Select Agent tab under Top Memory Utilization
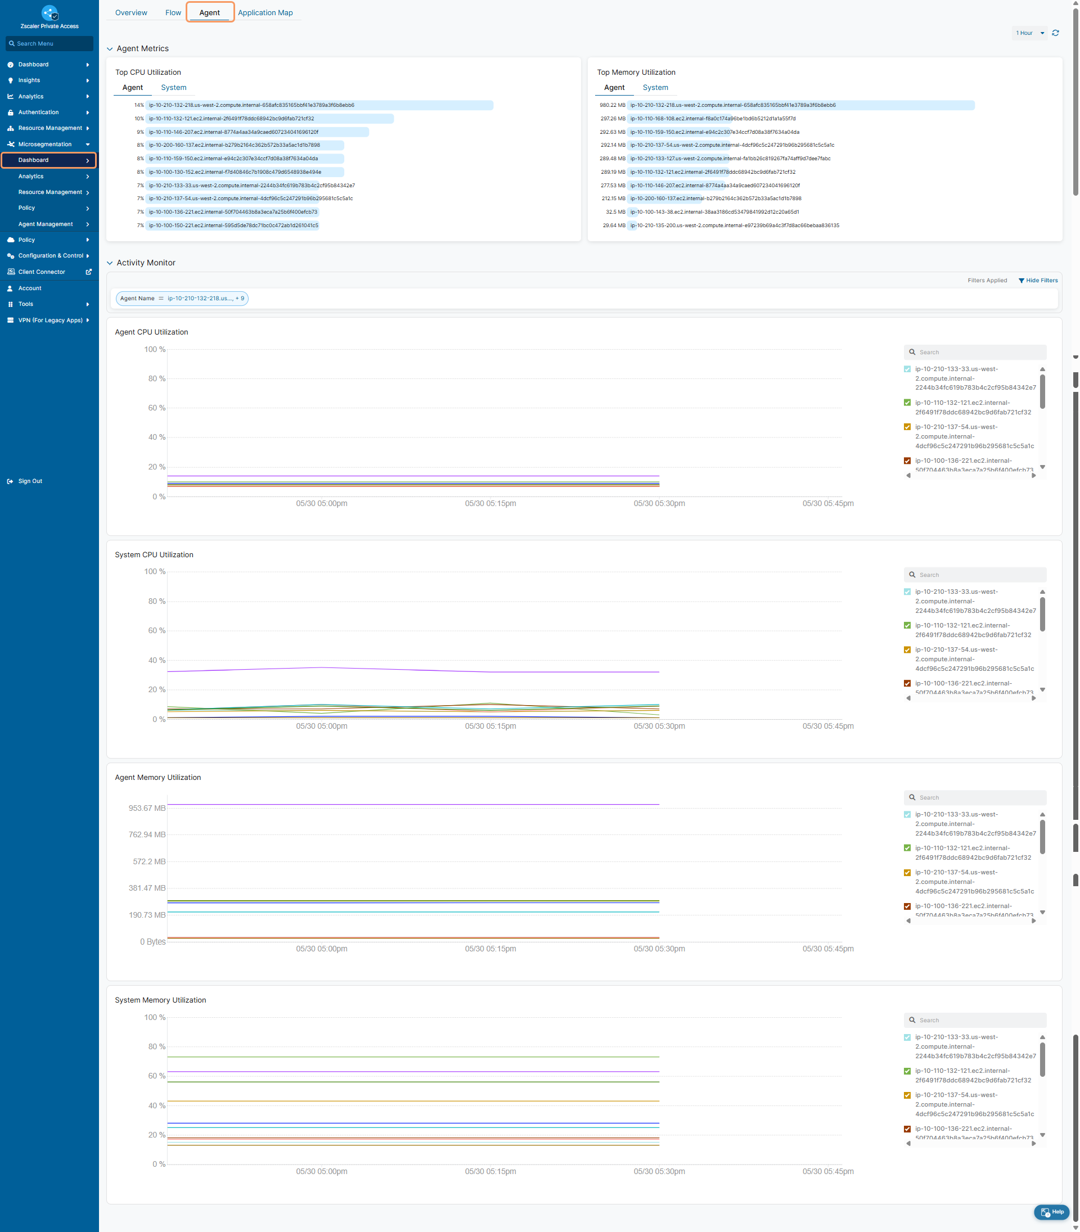 614,88
